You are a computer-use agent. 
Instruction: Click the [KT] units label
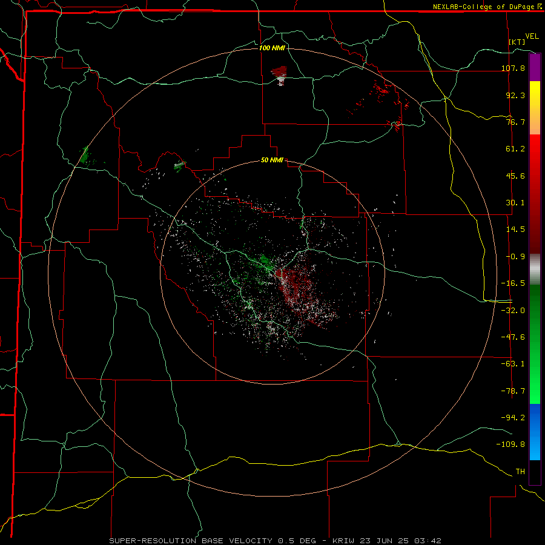(x=517, y=42)
